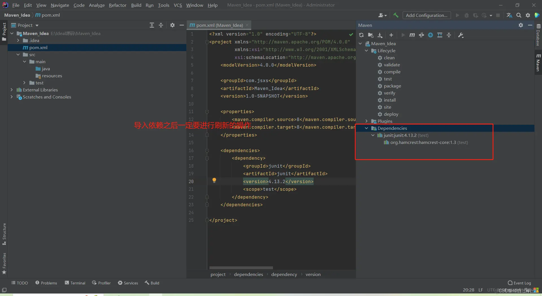
Task: Download sources and documentation in Maven panel
Action: (x=380, y=35)
